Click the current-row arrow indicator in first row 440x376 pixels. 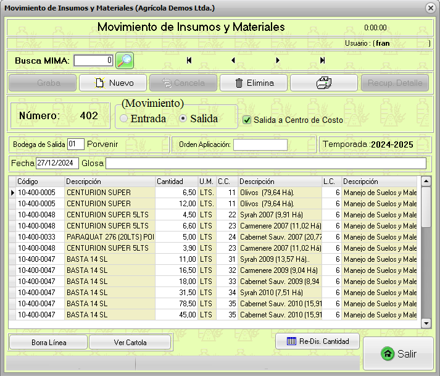tap(12, 193)
